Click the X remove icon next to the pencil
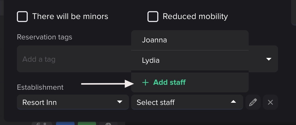The height and width of the screenshot is (125, 296). (270, 102)
